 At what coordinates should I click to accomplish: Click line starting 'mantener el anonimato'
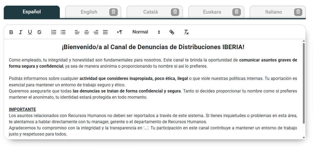click(x=78, y=97)
